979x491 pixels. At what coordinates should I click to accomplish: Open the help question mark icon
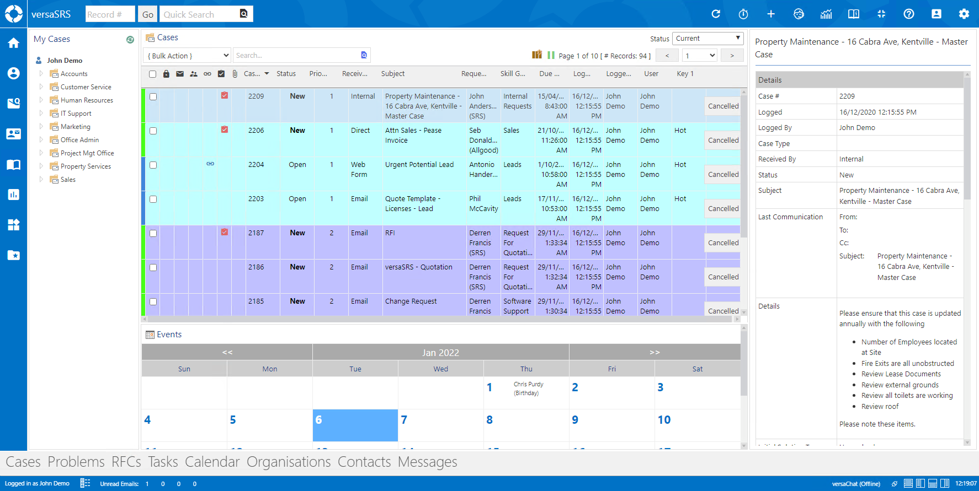point(908,14)
